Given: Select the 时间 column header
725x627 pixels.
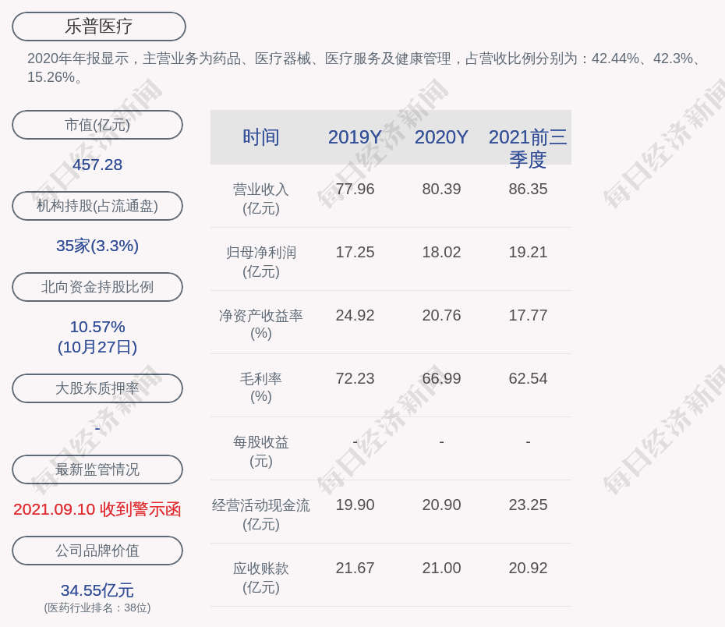Looking at the screenshot, I should point(260,137).
